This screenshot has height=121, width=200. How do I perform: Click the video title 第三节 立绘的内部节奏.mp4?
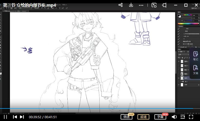click(x=29, y=5)
